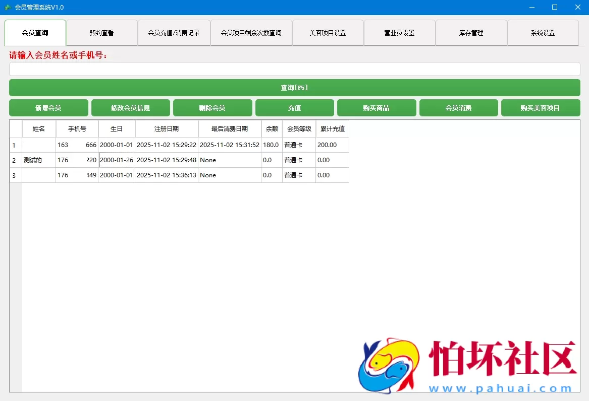Viewport: 589px width, 401px height.
Task: Open the 系统设置 settings tab
Action: (543, 32)
